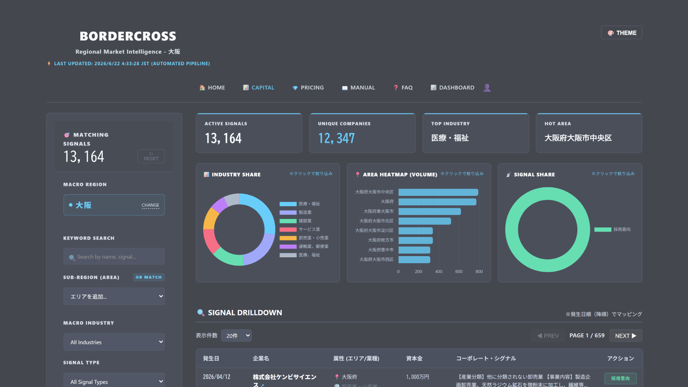Click the コーポレート・シグナル column header
The height and width of the screenshot is (387, 688).
tap(486, 358)
